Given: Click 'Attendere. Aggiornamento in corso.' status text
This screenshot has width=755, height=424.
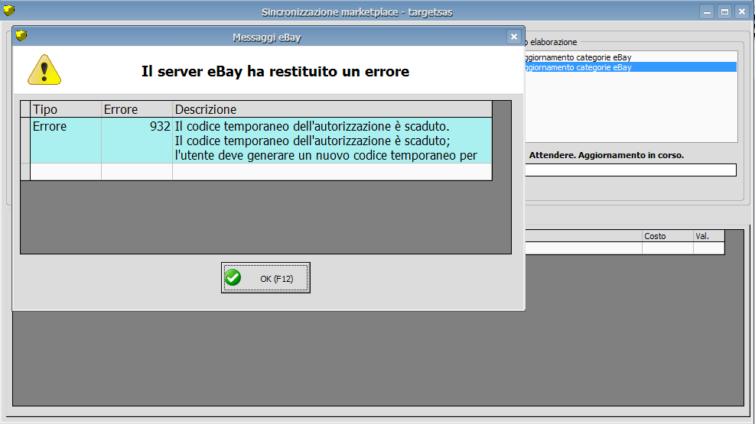Looking at the screenshot, I should coord(606,155).
